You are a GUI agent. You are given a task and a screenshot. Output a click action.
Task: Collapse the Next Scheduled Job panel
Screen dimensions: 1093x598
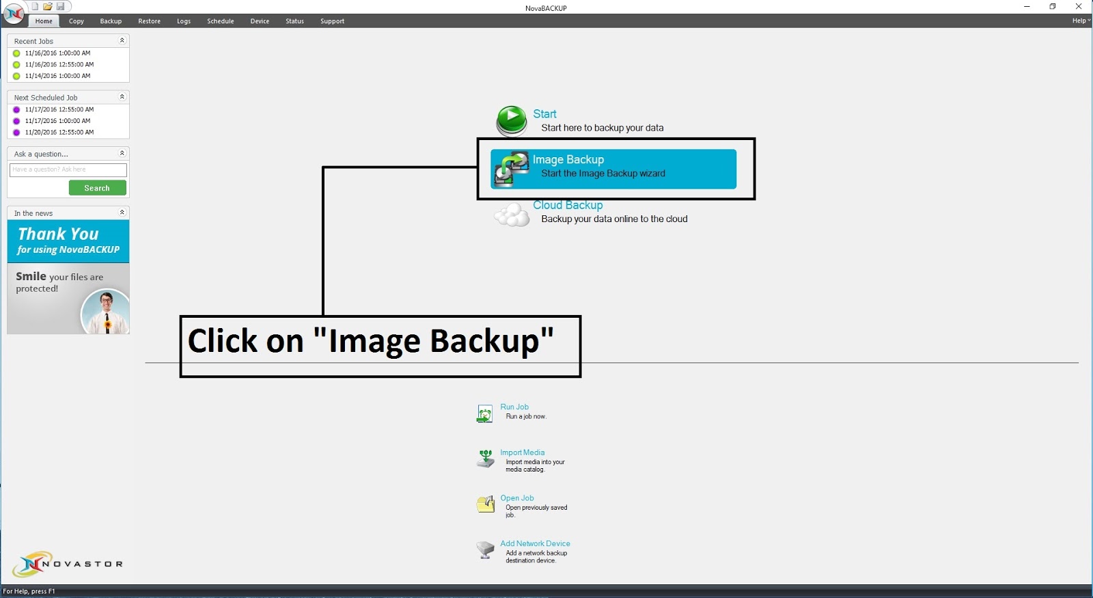point(122,97)
